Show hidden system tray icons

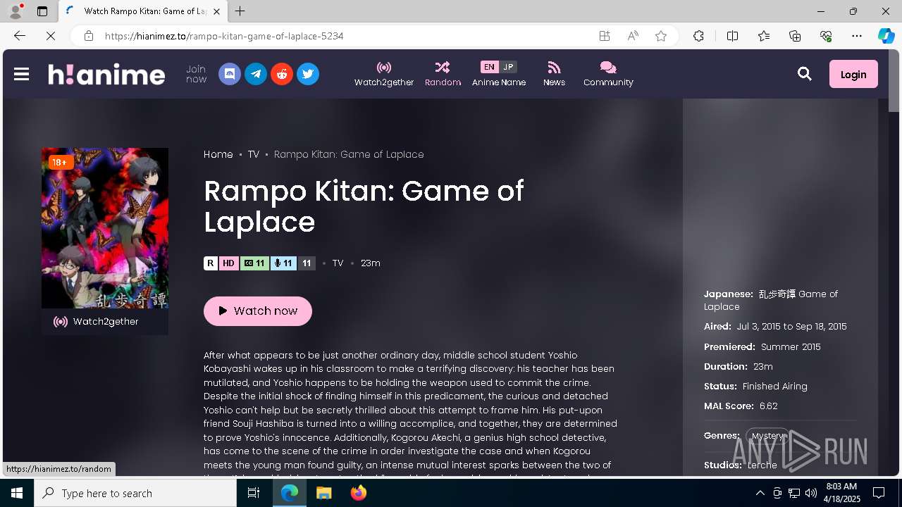(760, 493)
